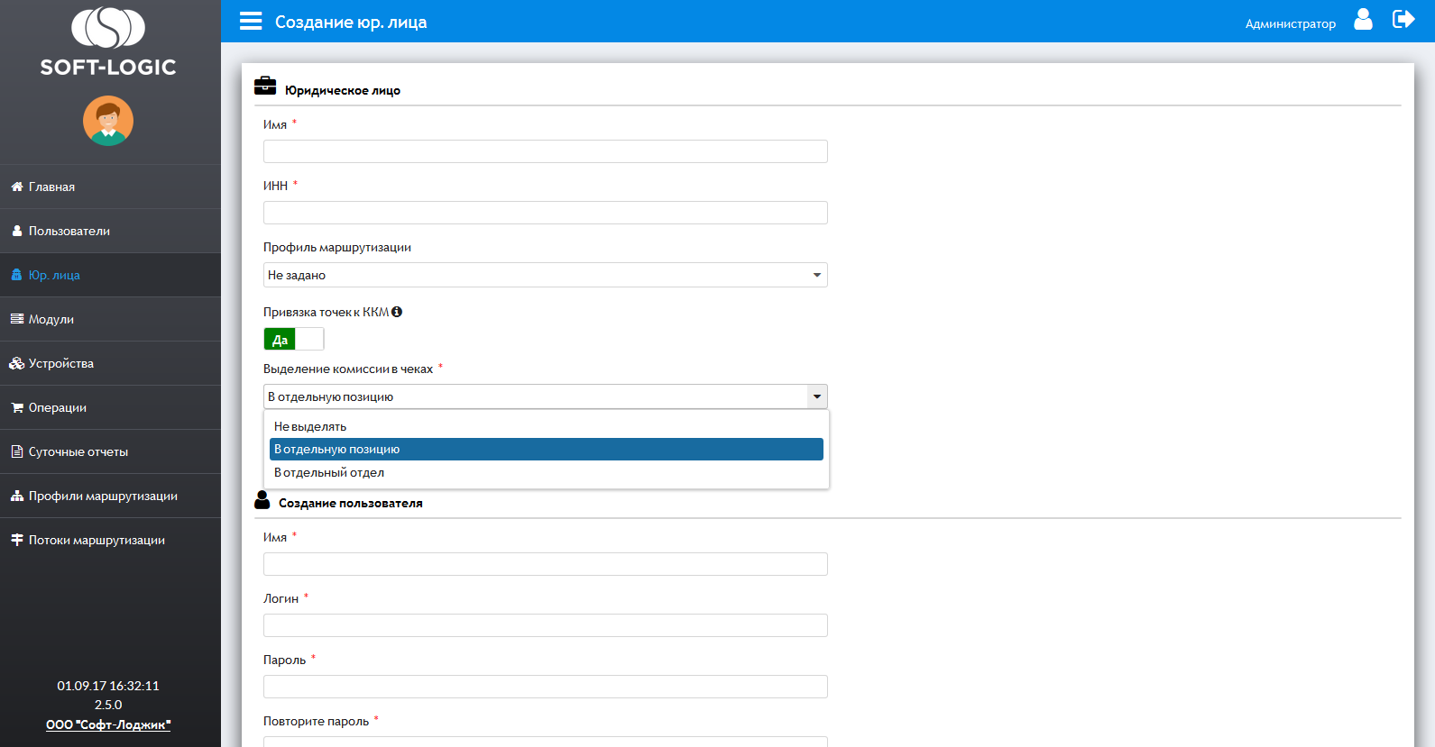Click the briefcase icon of Юридическое лицо section
1435x747 pixels.
point(265,86)
